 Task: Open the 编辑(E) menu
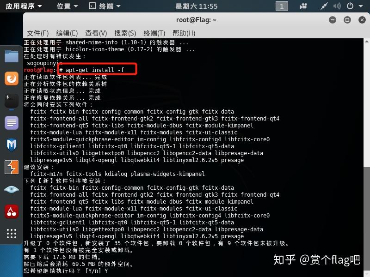tap(67, 33)
